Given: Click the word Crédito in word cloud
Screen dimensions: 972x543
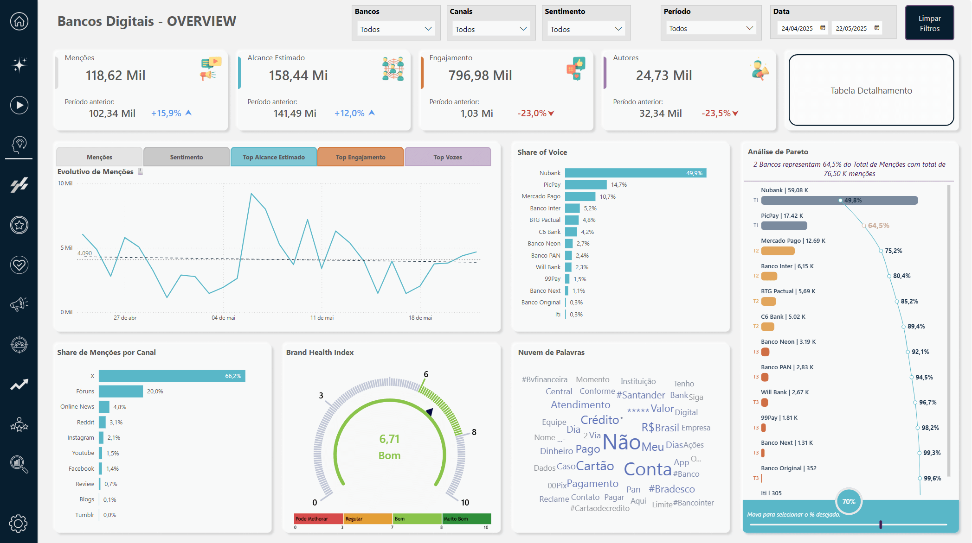Looking at the screenshot, I should coord(600,420).
